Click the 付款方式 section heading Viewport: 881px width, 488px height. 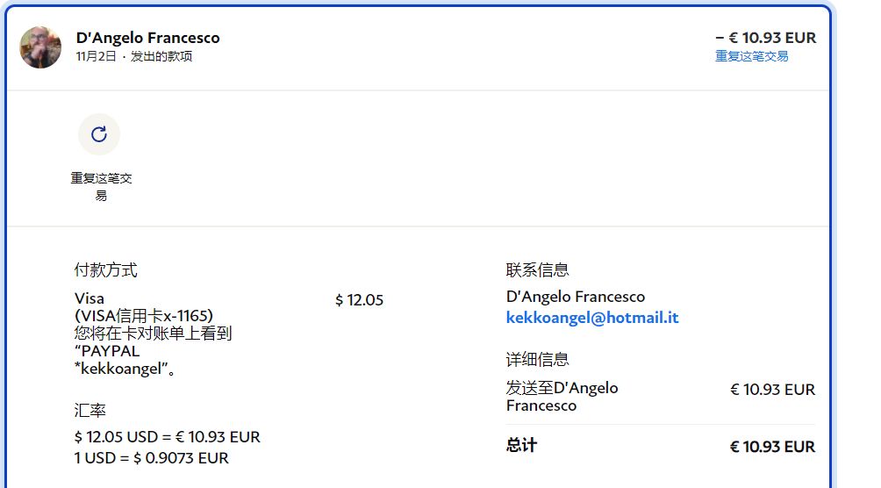pos(105,270)
